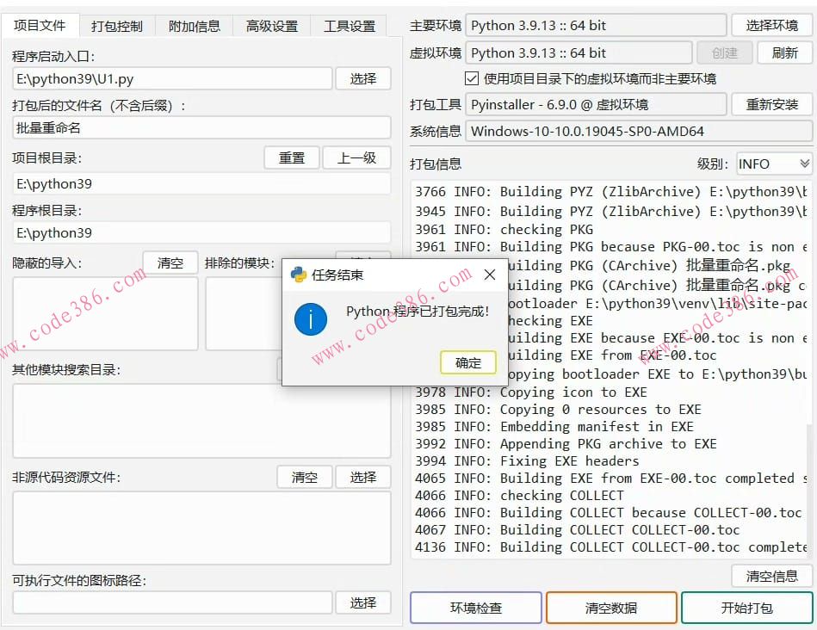Image resolution: width=817 pixels, height=630 pixels.
Task: Click log line 'Fixing EXE headers'
Action: pos(527,460)
